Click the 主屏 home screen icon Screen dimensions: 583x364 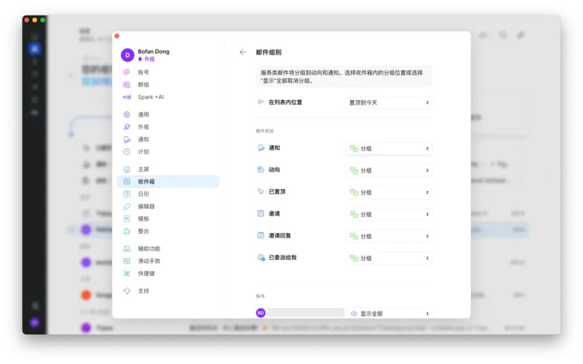coord(127,169)
